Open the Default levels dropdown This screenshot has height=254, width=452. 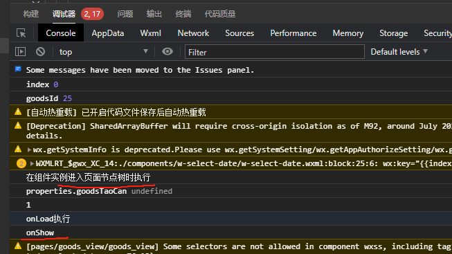click(399, 52)
